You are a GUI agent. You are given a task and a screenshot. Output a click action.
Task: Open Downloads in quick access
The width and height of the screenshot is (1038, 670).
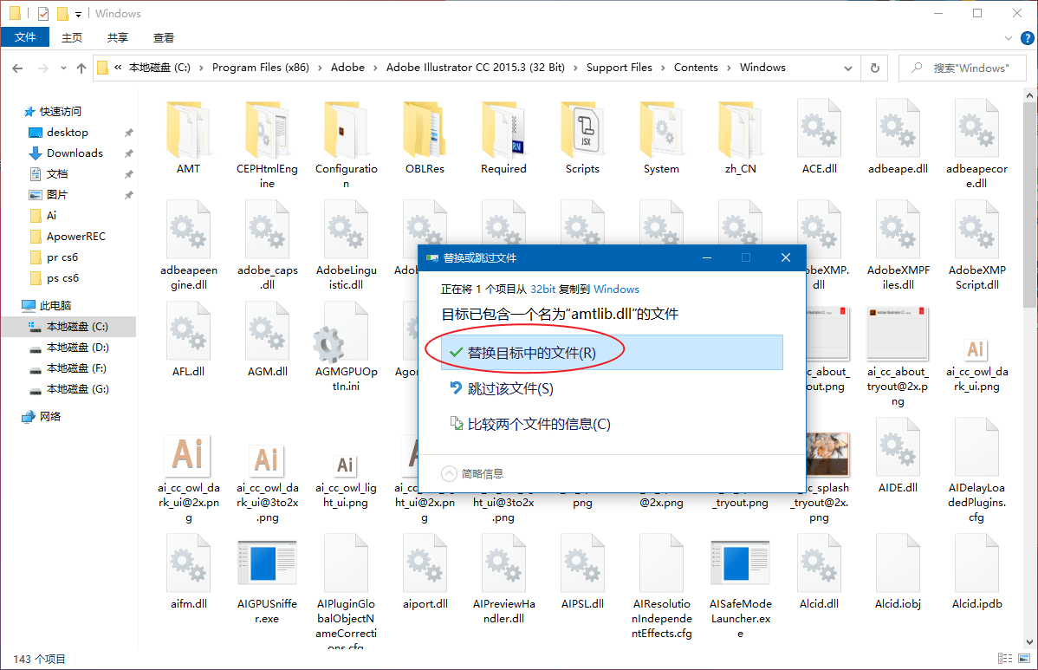click(x=75, y=153)
